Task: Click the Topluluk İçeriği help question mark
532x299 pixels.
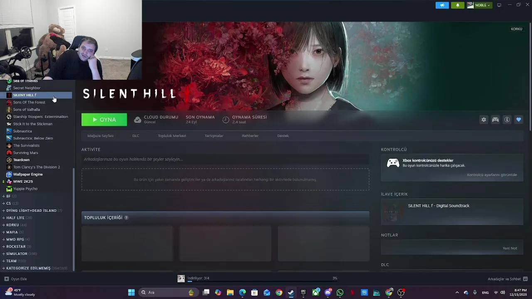Action: click(x=126, y=218)
